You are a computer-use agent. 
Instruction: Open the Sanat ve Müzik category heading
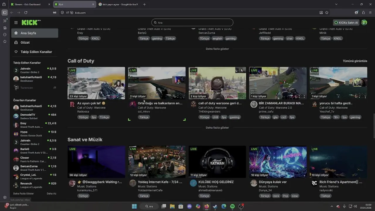(x=85, y=139)
